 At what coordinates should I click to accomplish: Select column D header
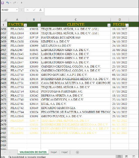(120, 20)
